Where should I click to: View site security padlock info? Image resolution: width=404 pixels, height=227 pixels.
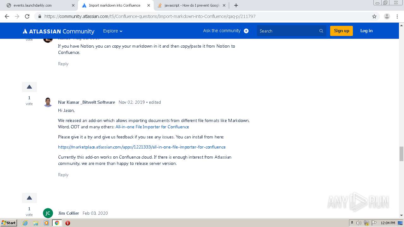pyautogui.click(x=39, y=16)
